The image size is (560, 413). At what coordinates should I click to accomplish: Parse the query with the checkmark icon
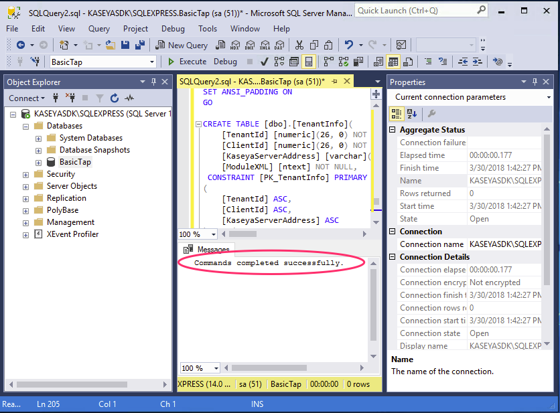pyautogui.click(x=265, y=62)
